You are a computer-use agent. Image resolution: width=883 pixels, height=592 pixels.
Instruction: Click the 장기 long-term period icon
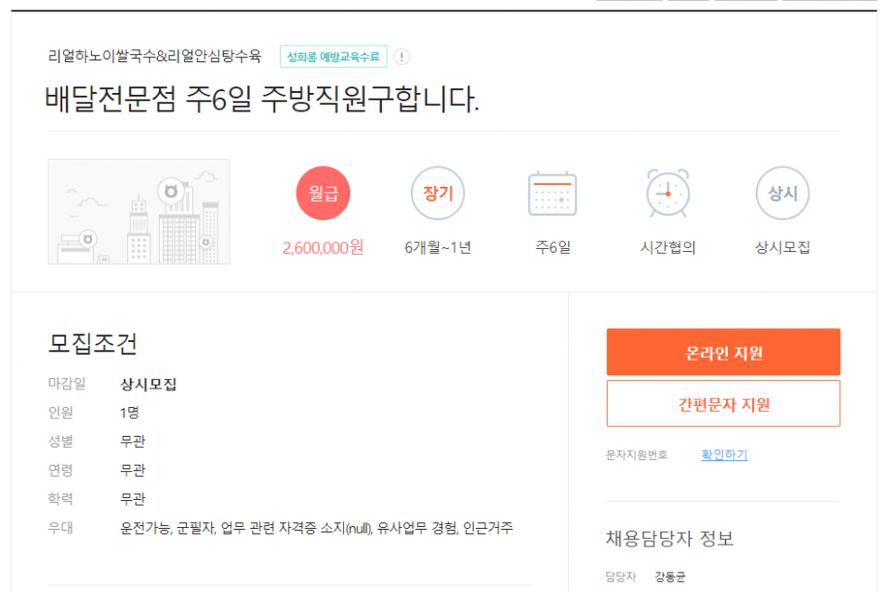click(438, 193)
